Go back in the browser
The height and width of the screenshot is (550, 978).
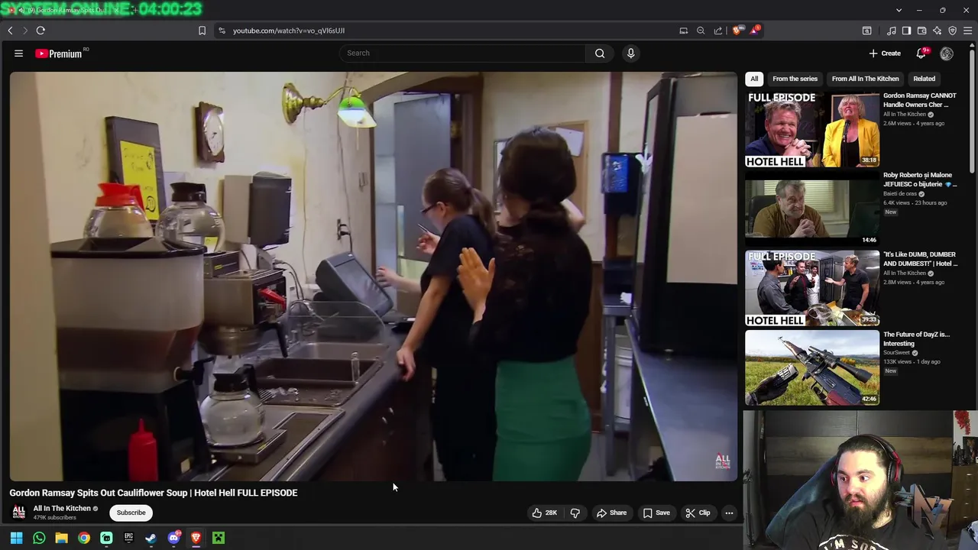click(10, 31)
